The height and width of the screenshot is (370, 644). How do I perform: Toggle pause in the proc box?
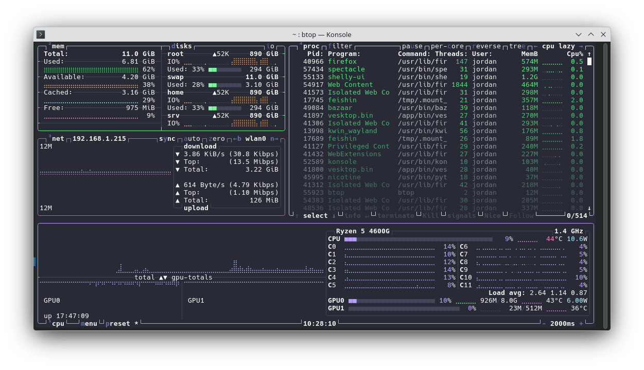412,46
